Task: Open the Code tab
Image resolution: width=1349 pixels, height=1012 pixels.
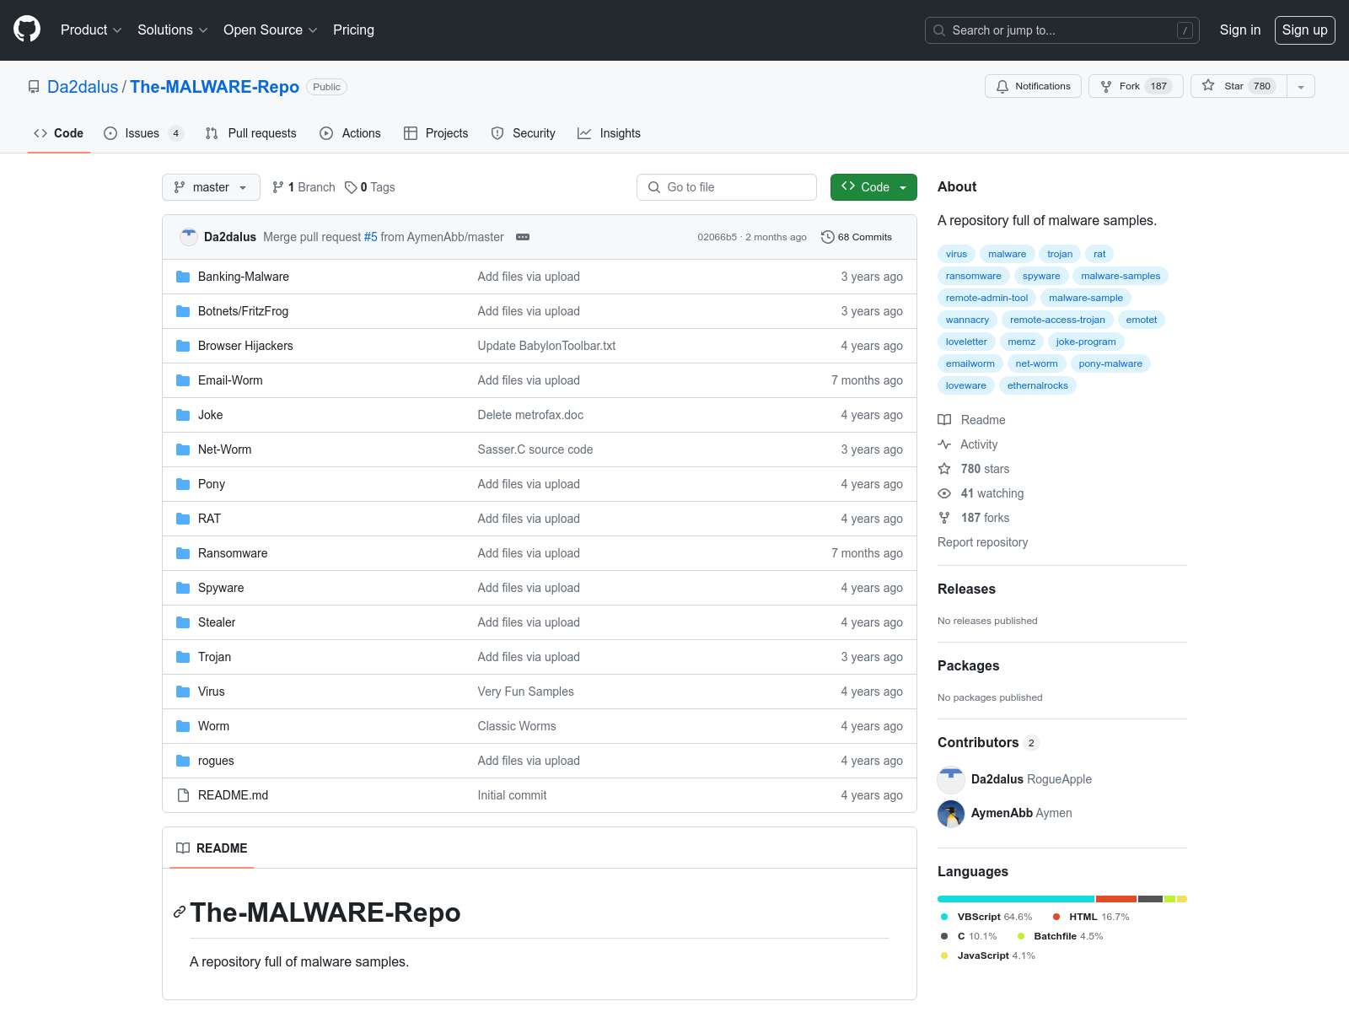Action: pyautogui.click(x=59, y=133)
